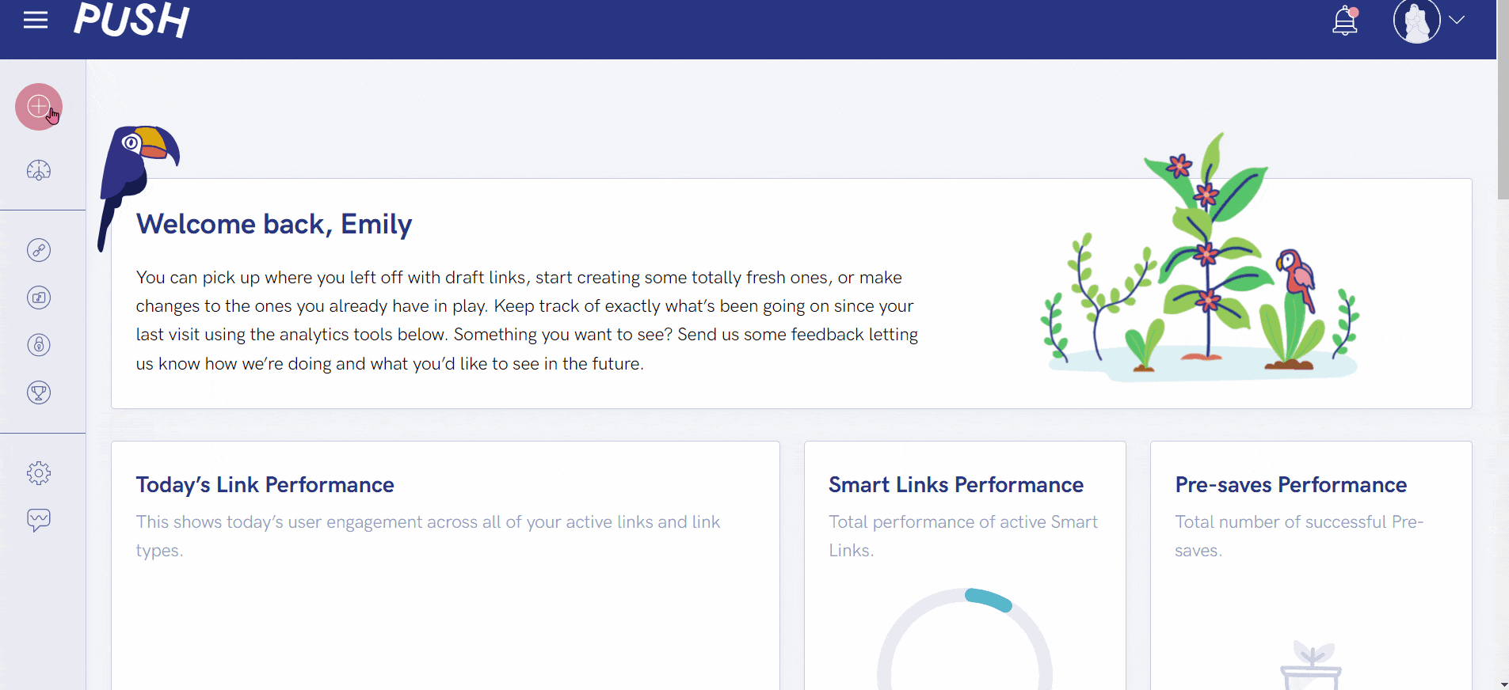Open the trophy competitions icon
Viewport: 1509px width, 690px height.
(39, 392)
